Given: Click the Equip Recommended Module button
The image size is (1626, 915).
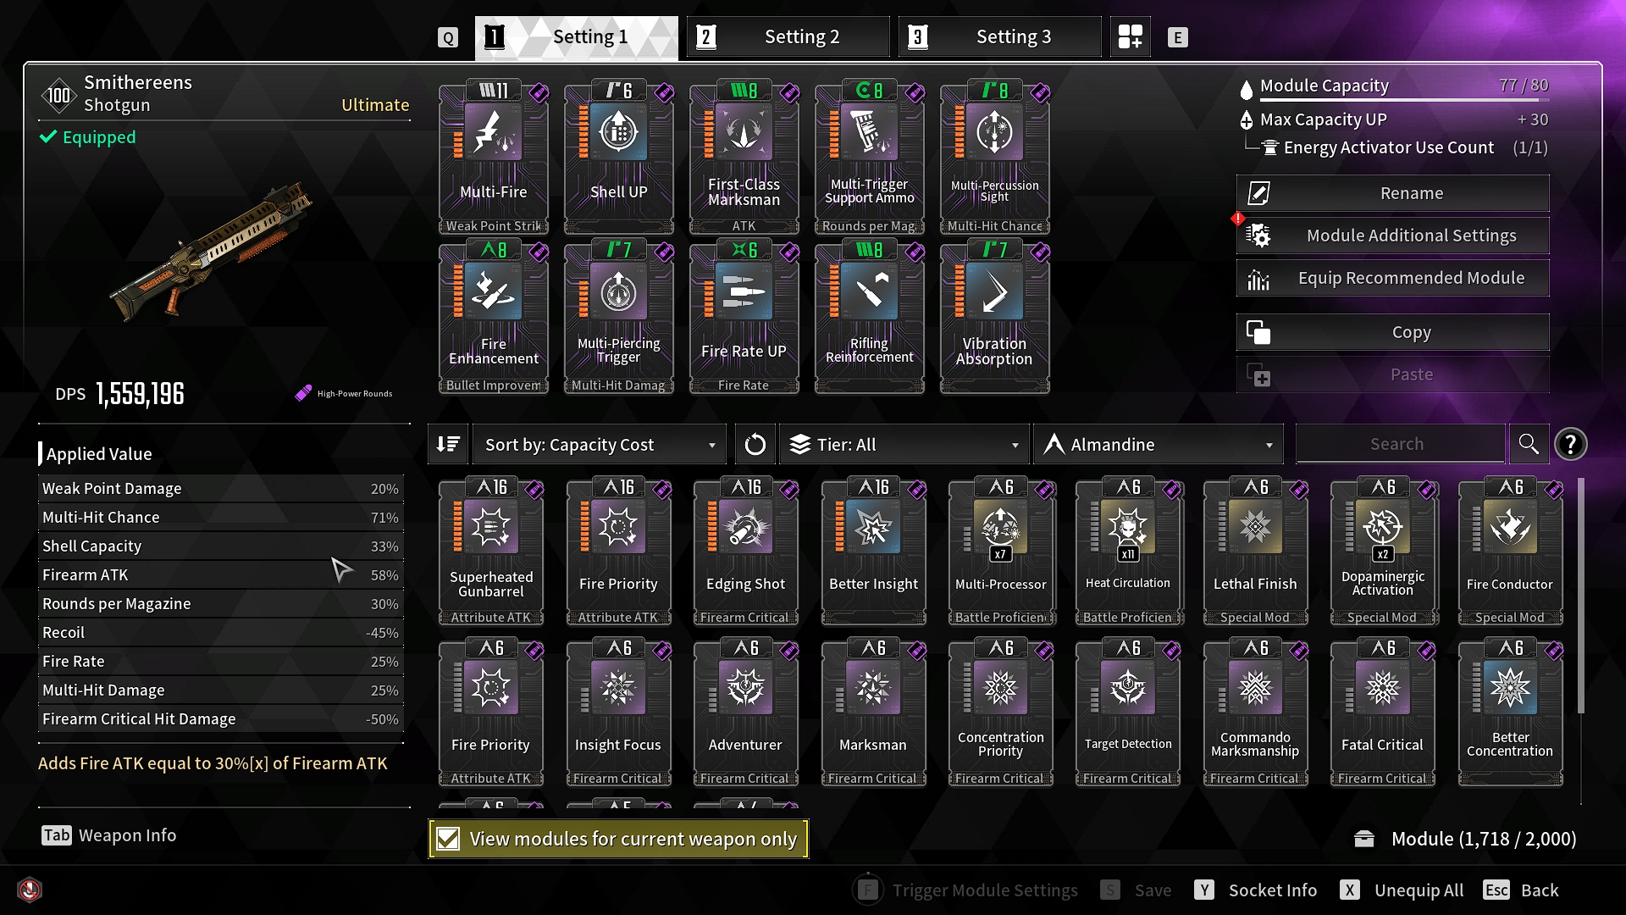Looking at the screenshot, I should tap(1393, 278).
